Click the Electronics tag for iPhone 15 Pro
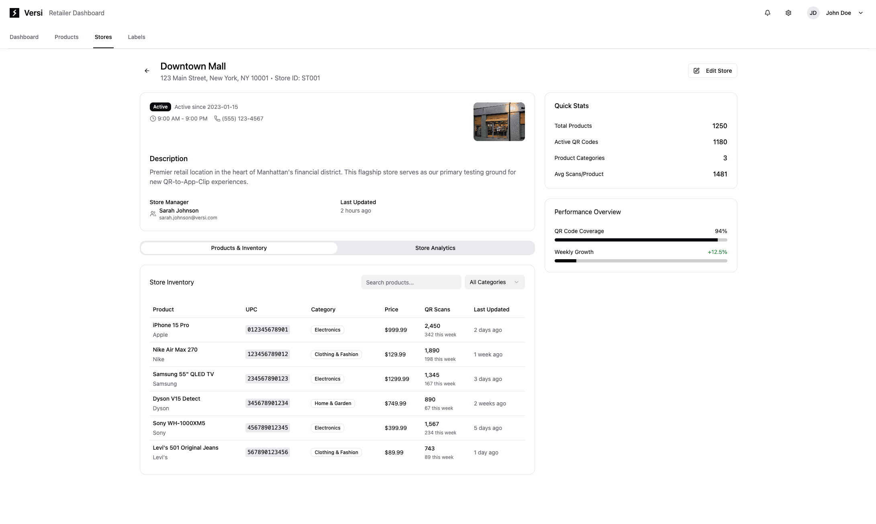This screenshot has width=876, height=524. pos(327,330)
